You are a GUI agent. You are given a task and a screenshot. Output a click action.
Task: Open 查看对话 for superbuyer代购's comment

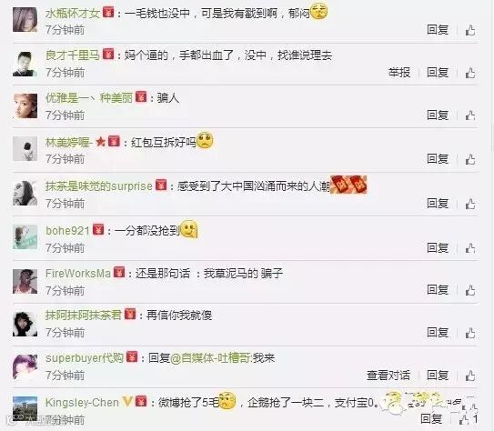pyautogui.click(x=388, y=376)
